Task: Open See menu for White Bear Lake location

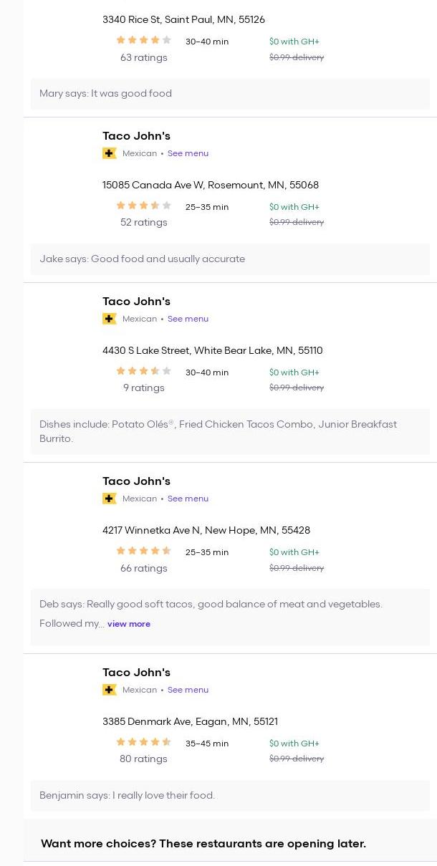Action: pyautogui.click(x=188, y=319)
